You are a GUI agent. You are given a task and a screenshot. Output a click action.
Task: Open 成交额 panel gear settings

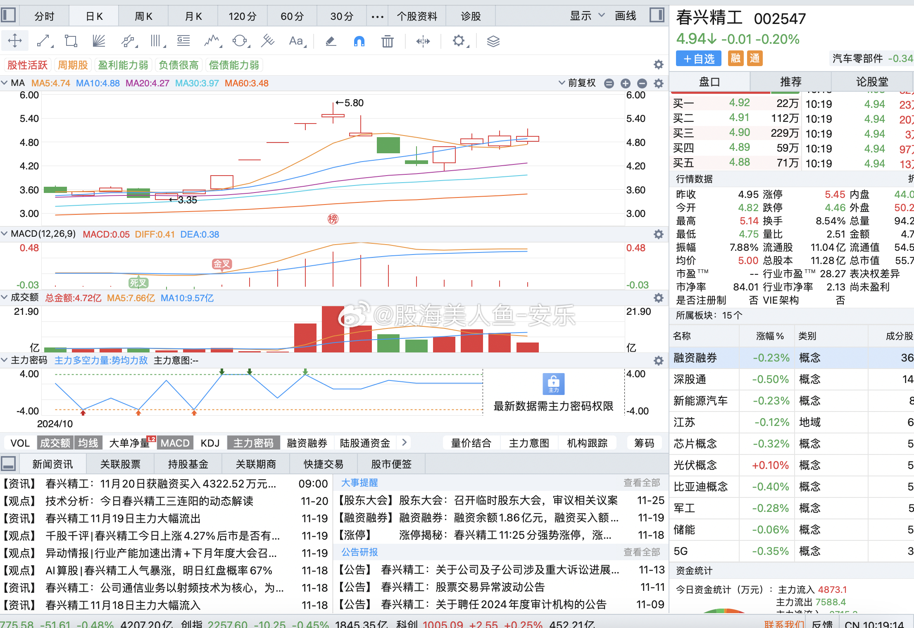tap(659, 298)
